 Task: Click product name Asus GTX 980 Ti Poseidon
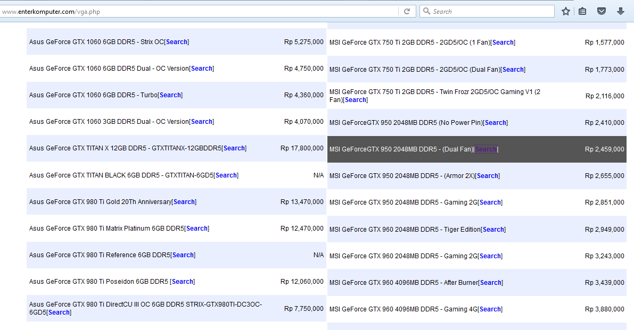pyautogui.click(x=98, y=282)
